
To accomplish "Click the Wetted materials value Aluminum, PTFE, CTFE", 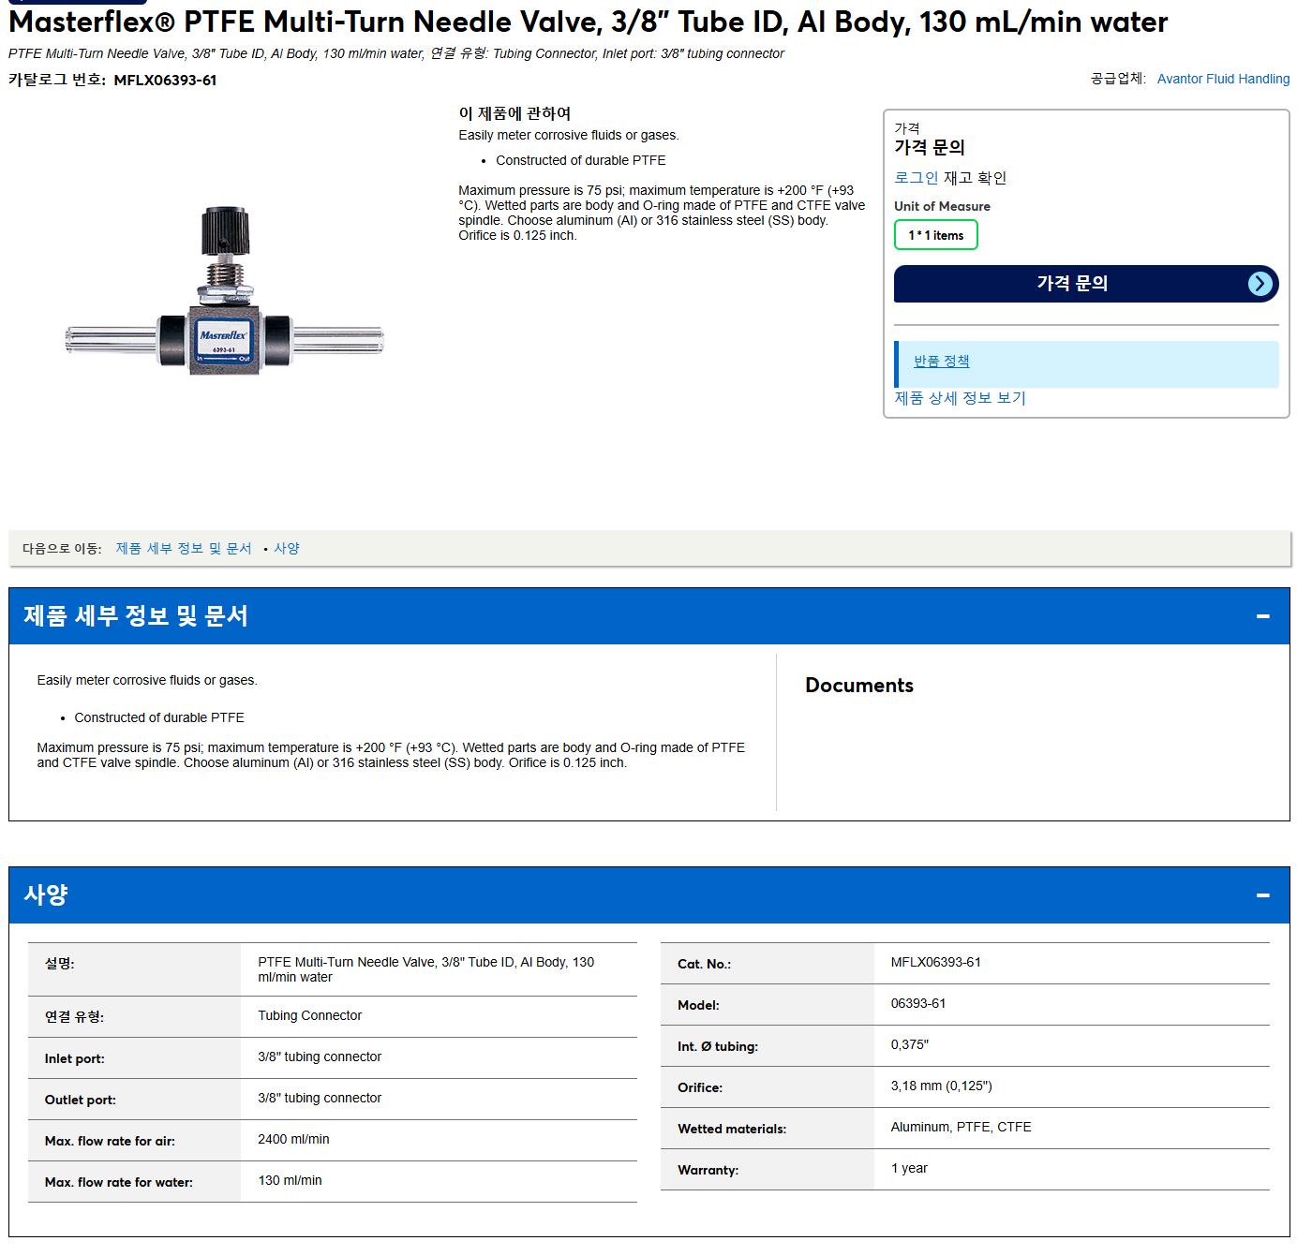I will click(x=961, y=1128).
